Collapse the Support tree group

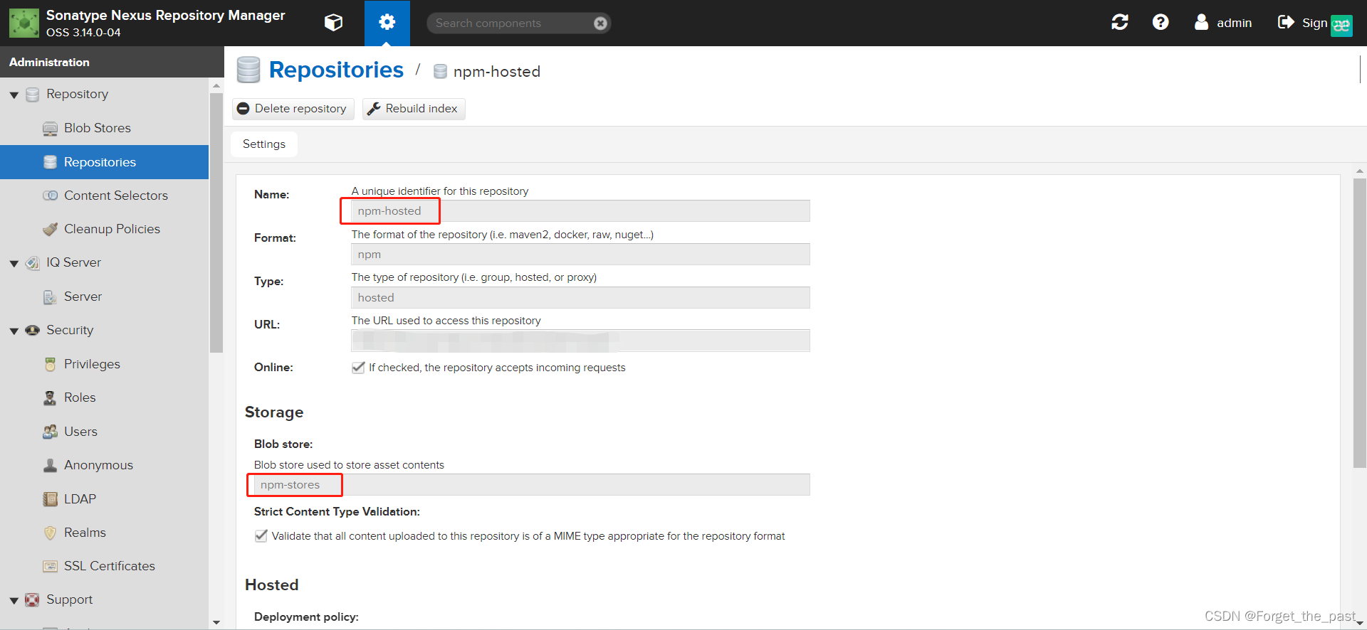pyautogui.click(x=14, y=600)
